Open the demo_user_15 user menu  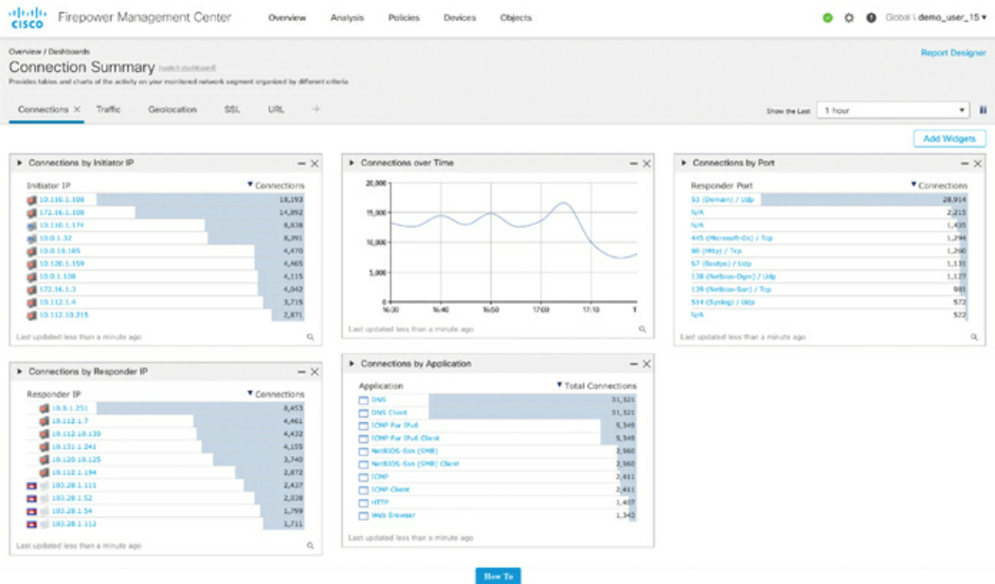point(951,18)
